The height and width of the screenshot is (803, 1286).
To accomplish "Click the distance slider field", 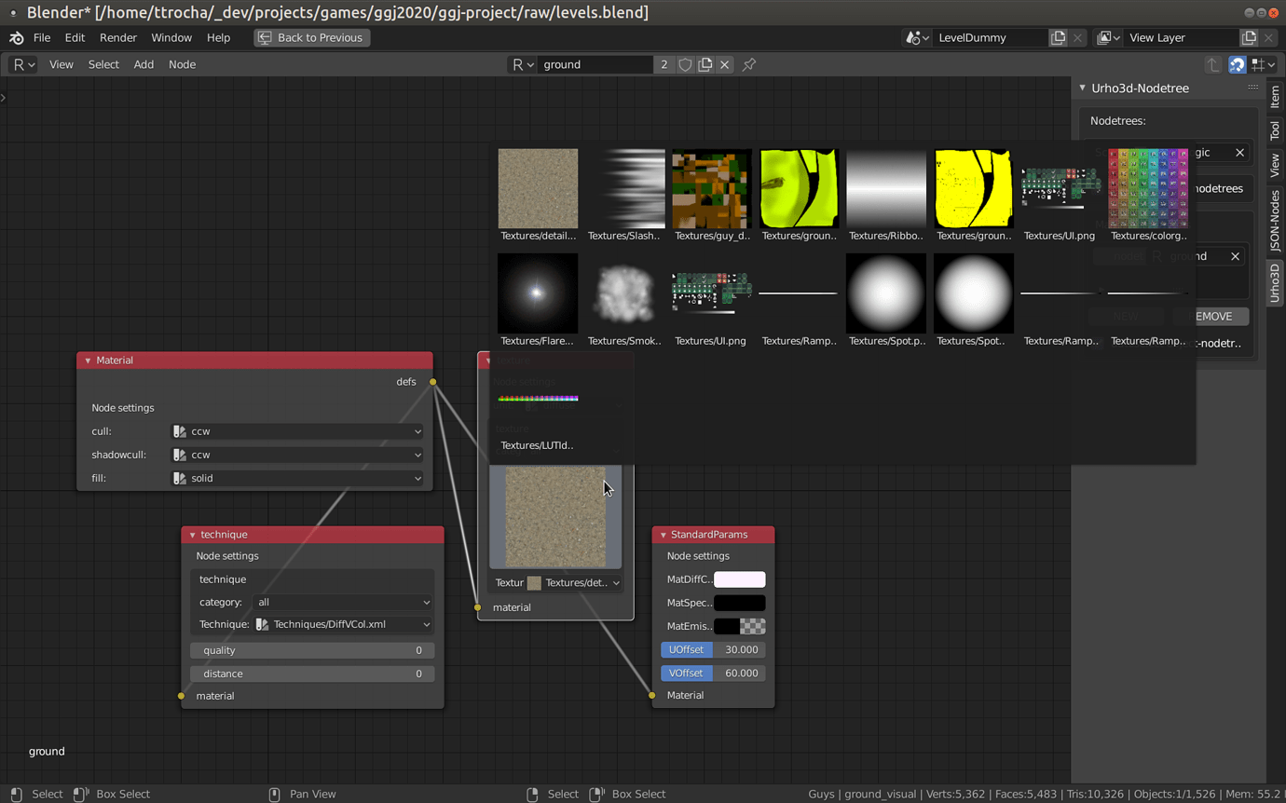I will coord(312,674).
